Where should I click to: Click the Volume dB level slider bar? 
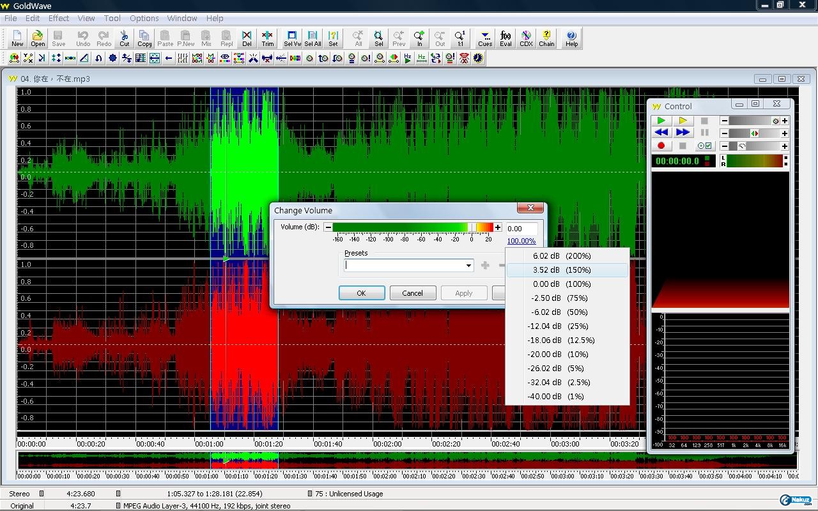(x=413, y=227)
